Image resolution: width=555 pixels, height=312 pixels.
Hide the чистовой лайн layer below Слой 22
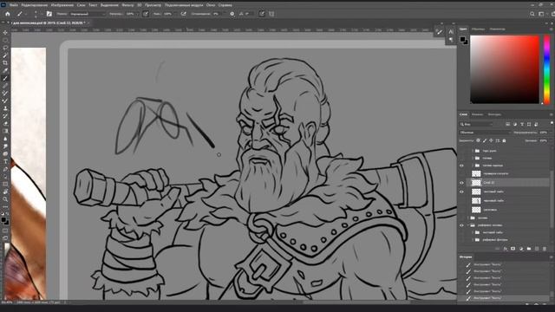pos(461,192)
